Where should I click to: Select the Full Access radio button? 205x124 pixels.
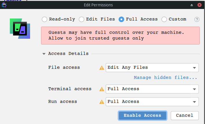coord(121,19)
